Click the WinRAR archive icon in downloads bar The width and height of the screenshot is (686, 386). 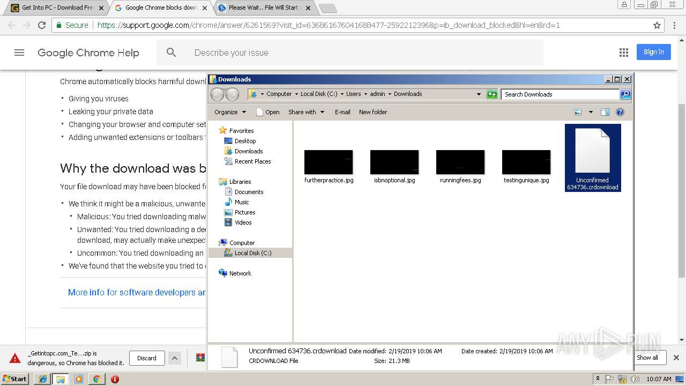click(200, 358)
